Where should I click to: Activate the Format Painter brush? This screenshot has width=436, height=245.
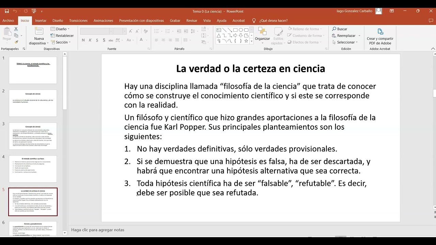(16, 42)
